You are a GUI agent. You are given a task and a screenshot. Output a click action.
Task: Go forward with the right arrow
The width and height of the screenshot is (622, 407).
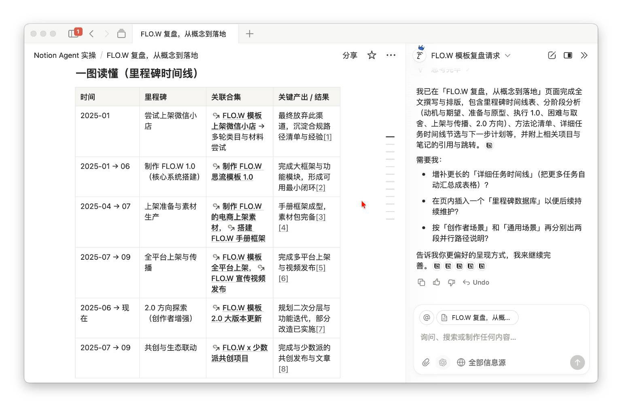(107, 34)
